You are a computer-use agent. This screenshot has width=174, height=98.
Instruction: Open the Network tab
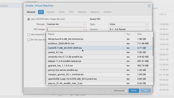click(95, 12)
